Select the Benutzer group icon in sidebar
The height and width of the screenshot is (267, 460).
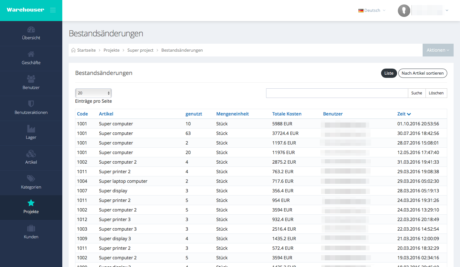31,79
